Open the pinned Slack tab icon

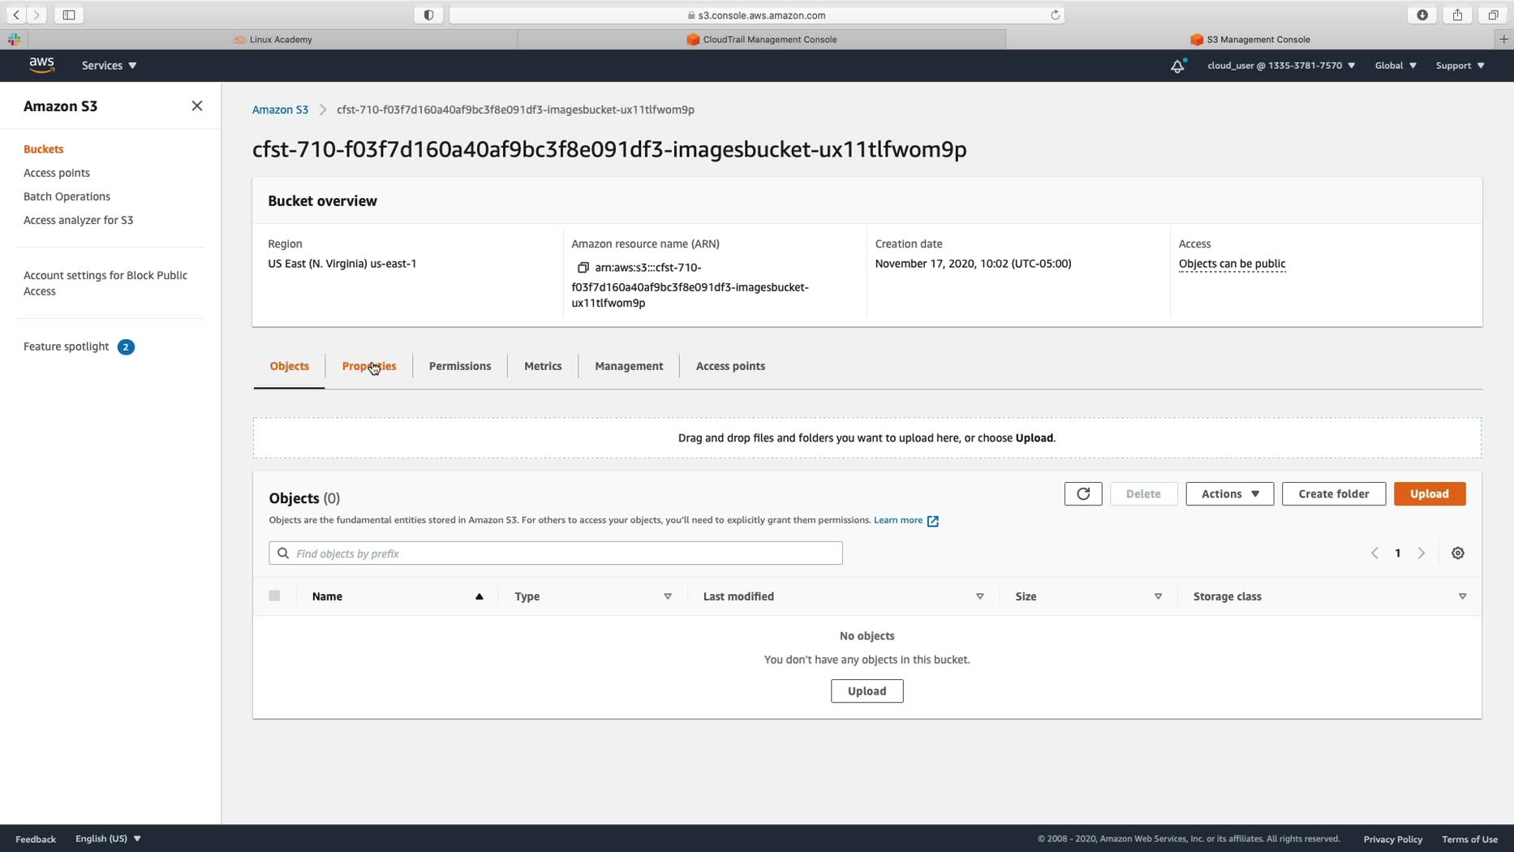coord(14,39)
